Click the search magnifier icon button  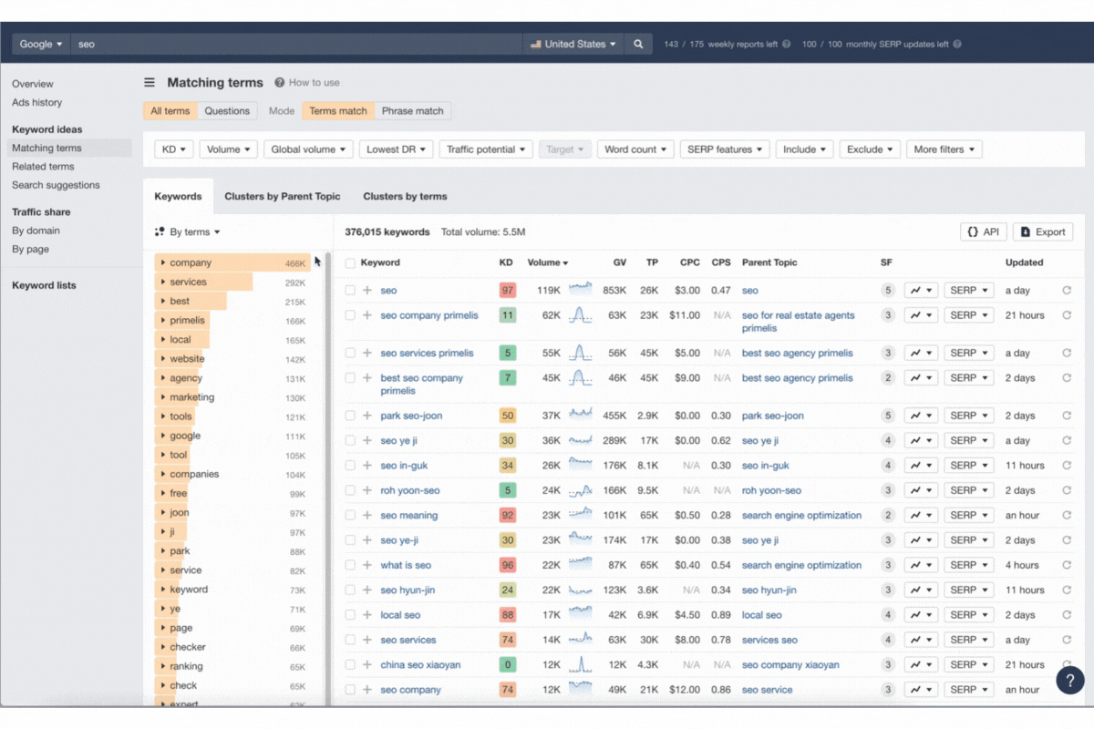[x=638, y=44]
